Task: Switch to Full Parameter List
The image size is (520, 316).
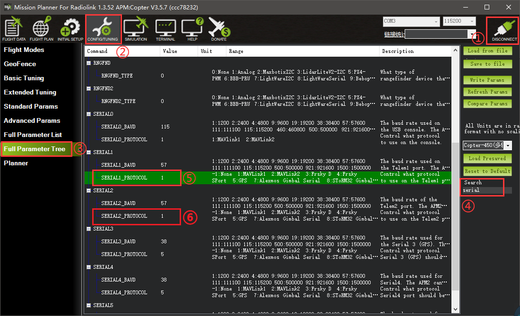Action: [33, 135]
